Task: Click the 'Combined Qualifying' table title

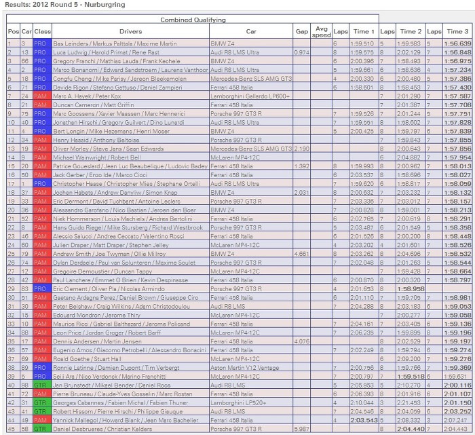Action: tap(193, 20)
